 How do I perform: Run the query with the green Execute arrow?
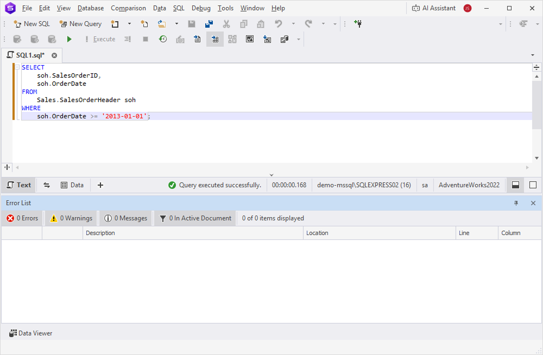tap(69, 39)
